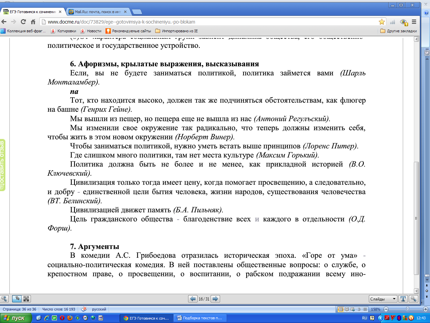
Task: Reload the current page
Action: coord(23,22)
